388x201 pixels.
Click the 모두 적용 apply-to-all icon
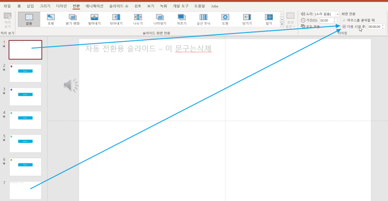point(303,26)
